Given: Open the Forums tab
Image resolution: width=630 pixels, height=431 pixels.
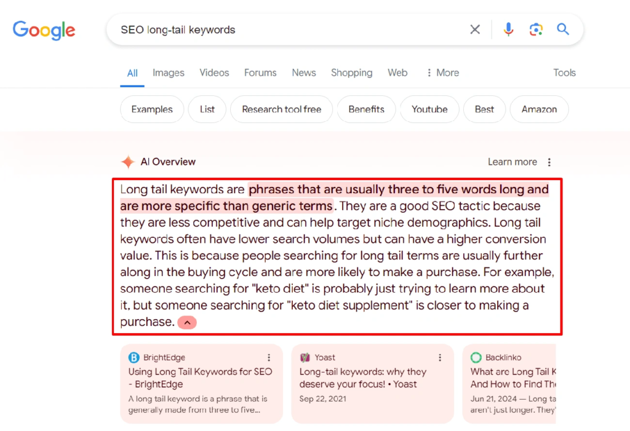Looking at the screenshot, I should point(260,73).
